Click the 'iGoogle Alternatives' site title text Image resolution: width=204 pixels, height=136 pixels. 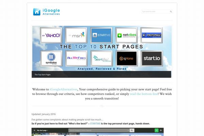pos(51,12)
